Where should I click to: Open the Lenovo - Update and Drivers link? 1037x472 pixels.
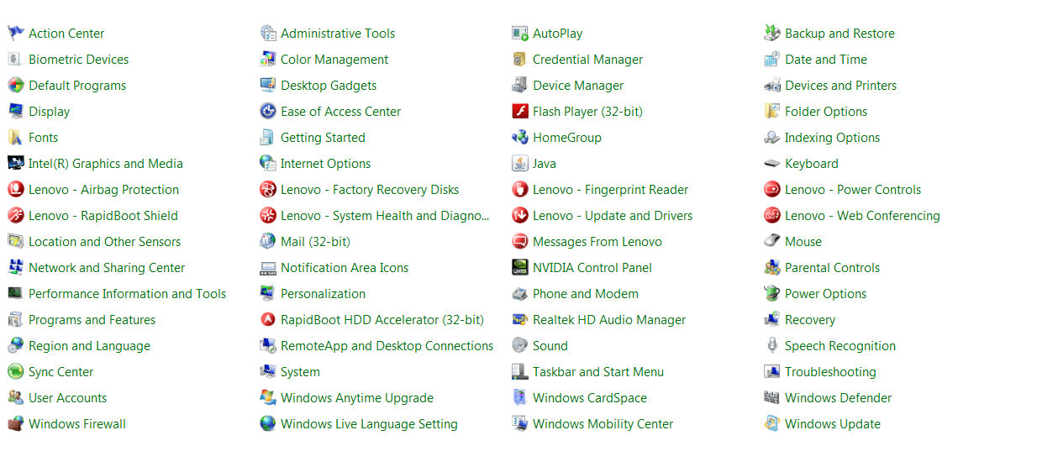point(613,216)
